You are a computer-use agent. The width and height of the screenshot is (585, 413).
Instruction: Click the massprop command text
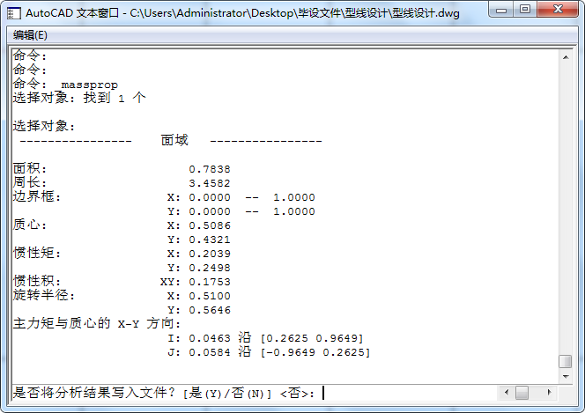pos(90,85)
